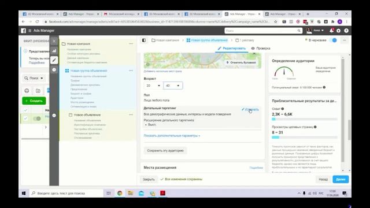
Task: Select the pencil edit icon in side strip
Action: [x=54, y=60]
